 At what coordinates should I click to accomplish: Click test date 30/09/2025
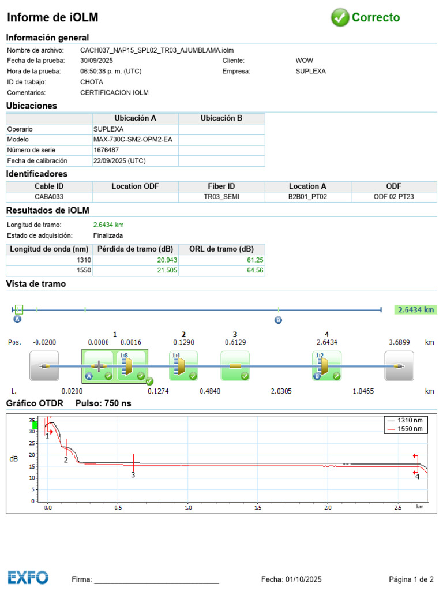[x=96, y=60]
